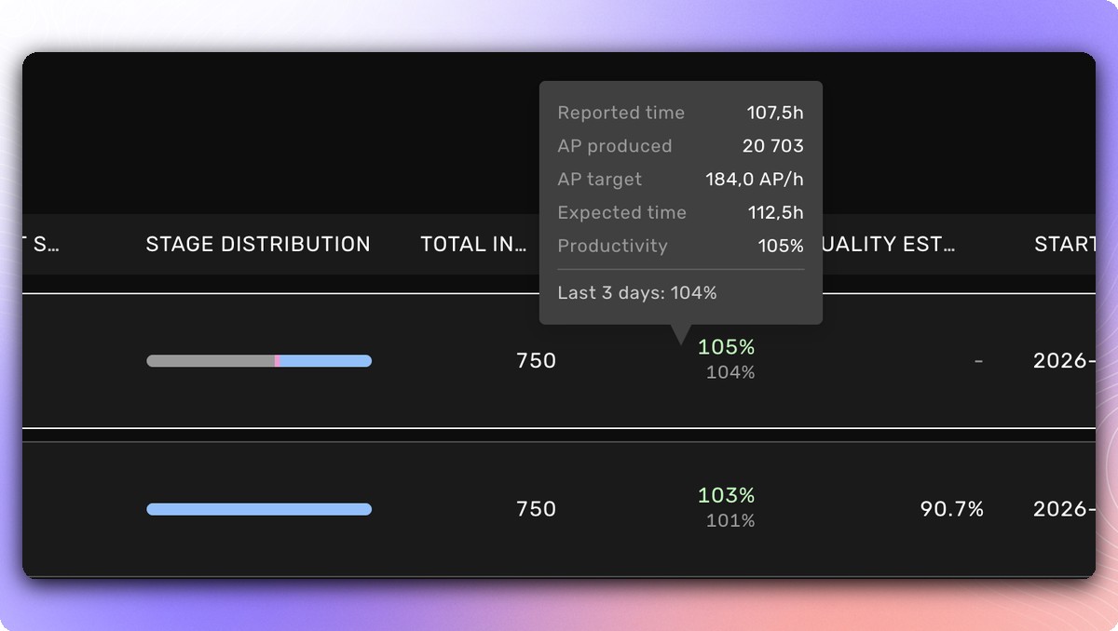Click the second row's blue progress bar

click(258, 509)
